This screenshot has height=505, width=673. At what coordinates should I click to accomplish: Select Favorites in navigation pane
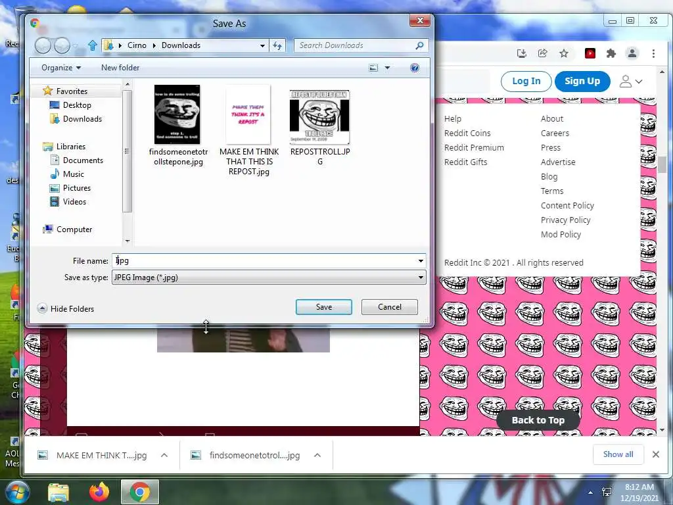point(72,91)
